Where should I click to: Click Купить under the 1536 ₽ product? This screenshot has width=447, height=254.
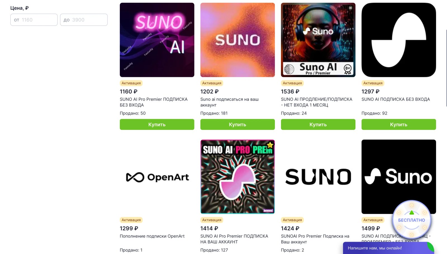[318, 124]
